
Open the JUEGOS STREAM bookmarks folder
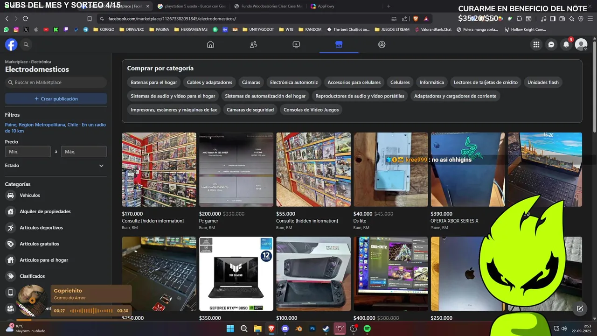pyautogui.click(x=392, y=29)
